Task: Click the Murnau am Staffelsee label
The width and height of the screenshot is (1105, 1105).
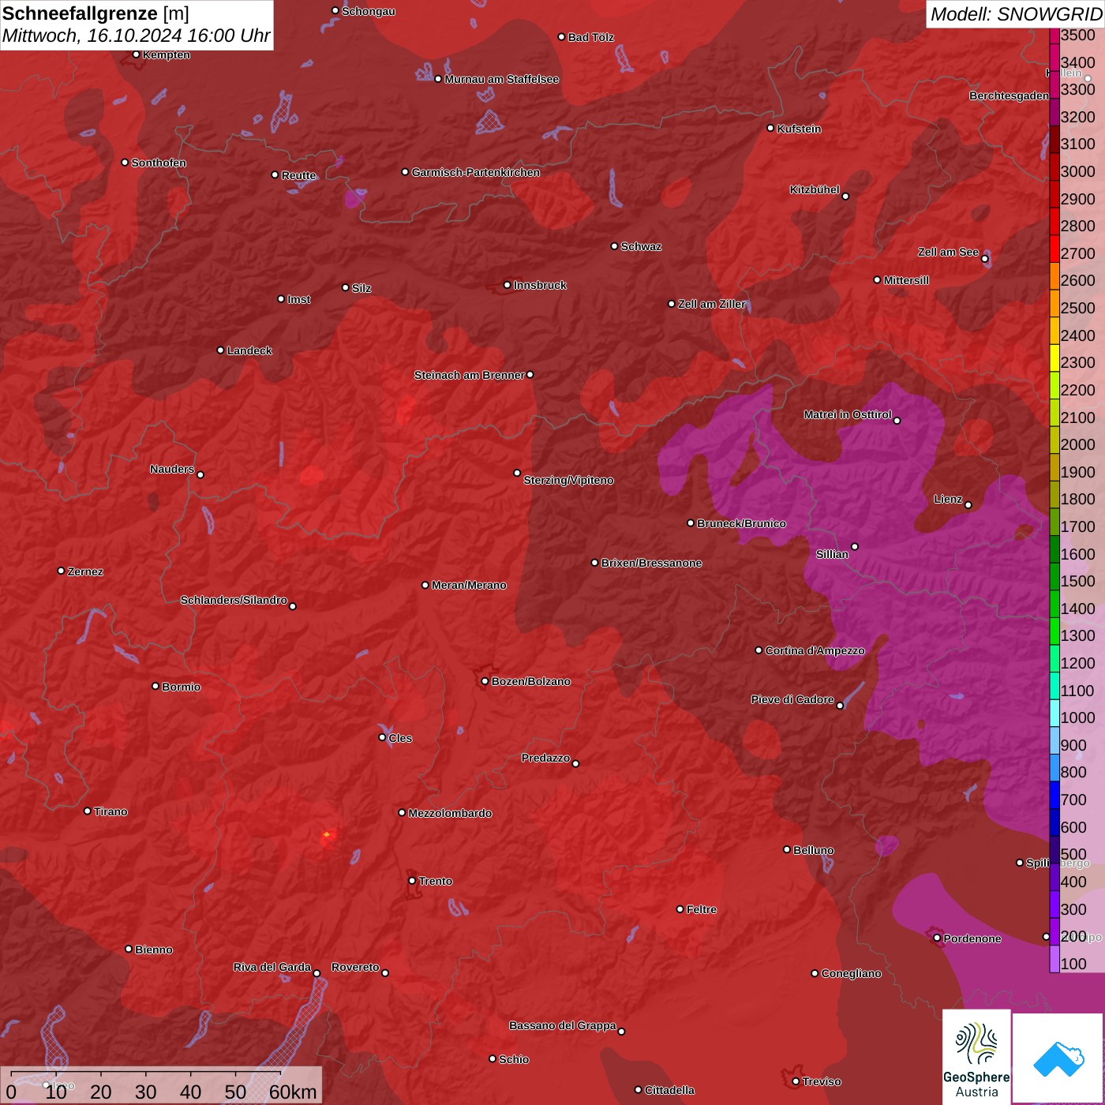Action: click(501, 79)
